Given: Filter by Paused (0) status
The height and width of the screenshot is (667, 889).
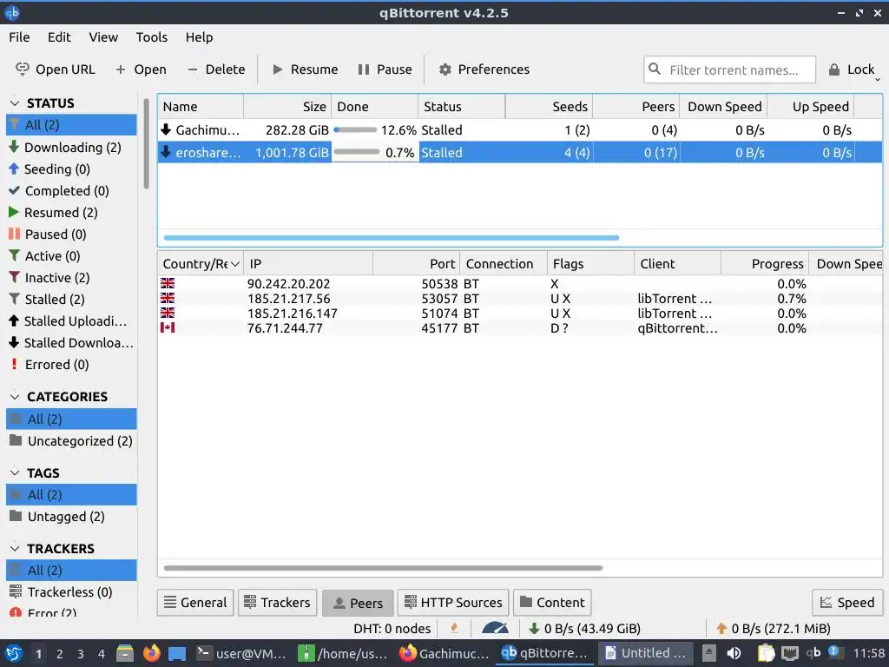Looking at the screenshot, I should click(x=71, y=234).
